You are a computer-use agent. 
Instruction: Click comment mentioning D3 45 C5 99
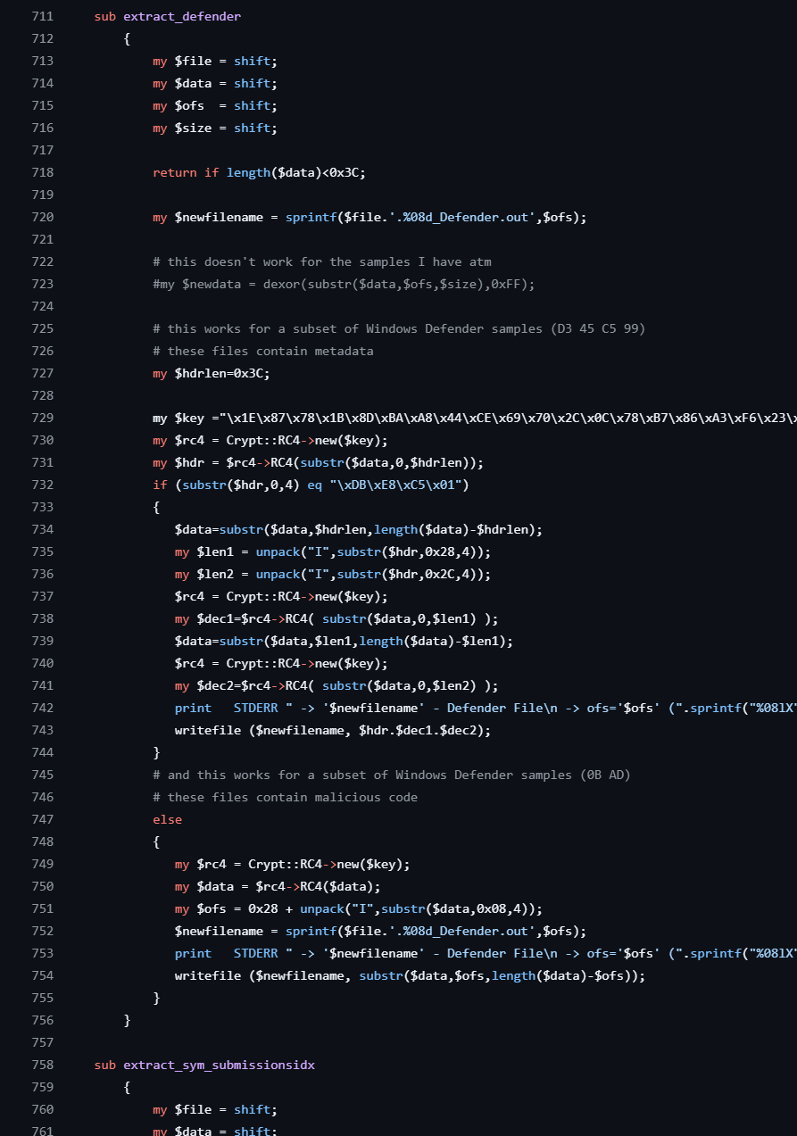399,328
